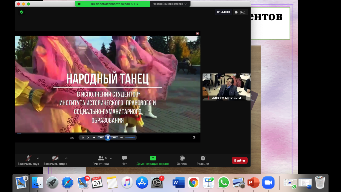Open the Чат chat panel
This screenshot has height=192, width=341.
(124, 160)
